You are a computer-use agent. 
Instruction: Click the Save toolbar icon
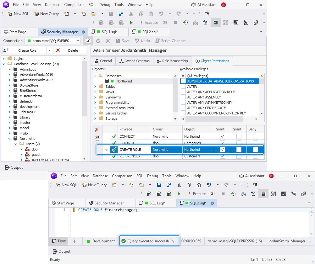coord(111,13)
